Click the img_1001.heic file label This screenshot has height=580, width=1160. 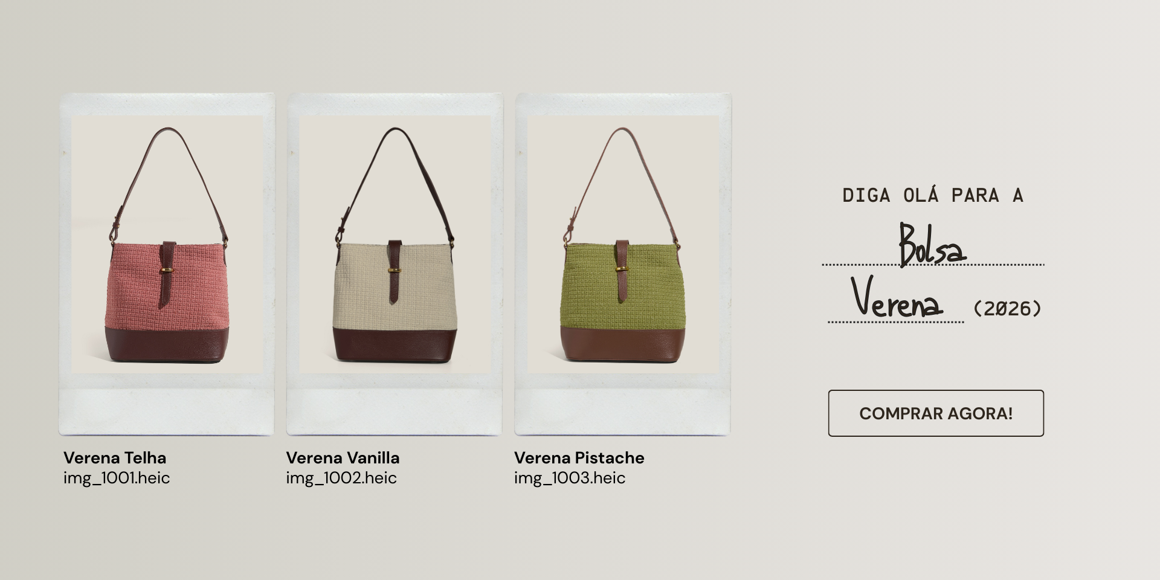pos(117,478)
